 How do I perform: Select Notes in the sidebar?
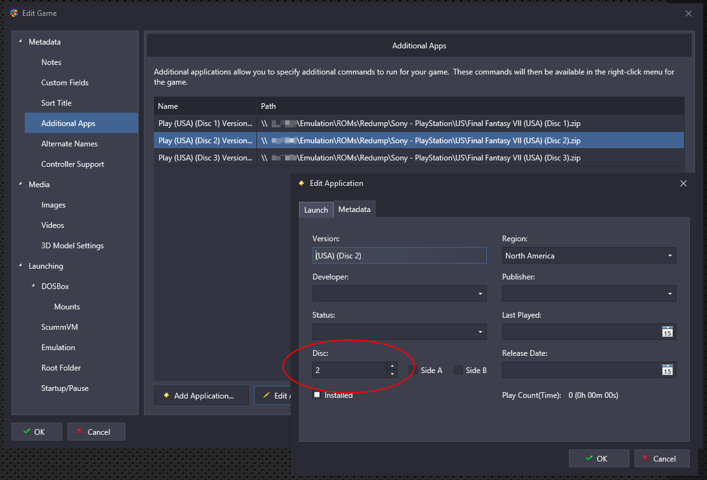tap(52, 62)
